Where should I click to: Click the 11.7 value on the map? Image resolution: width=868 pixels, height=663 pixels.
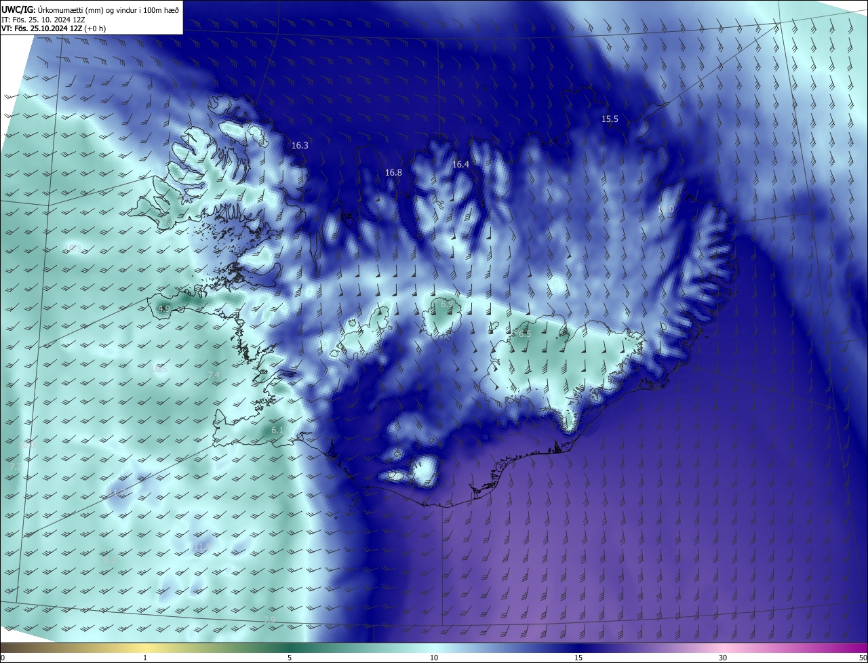pos(117,492)
